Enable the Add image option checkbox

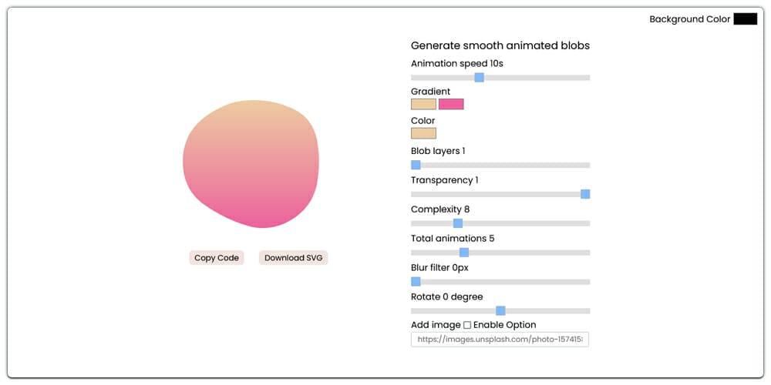click(x=467, y=325)
